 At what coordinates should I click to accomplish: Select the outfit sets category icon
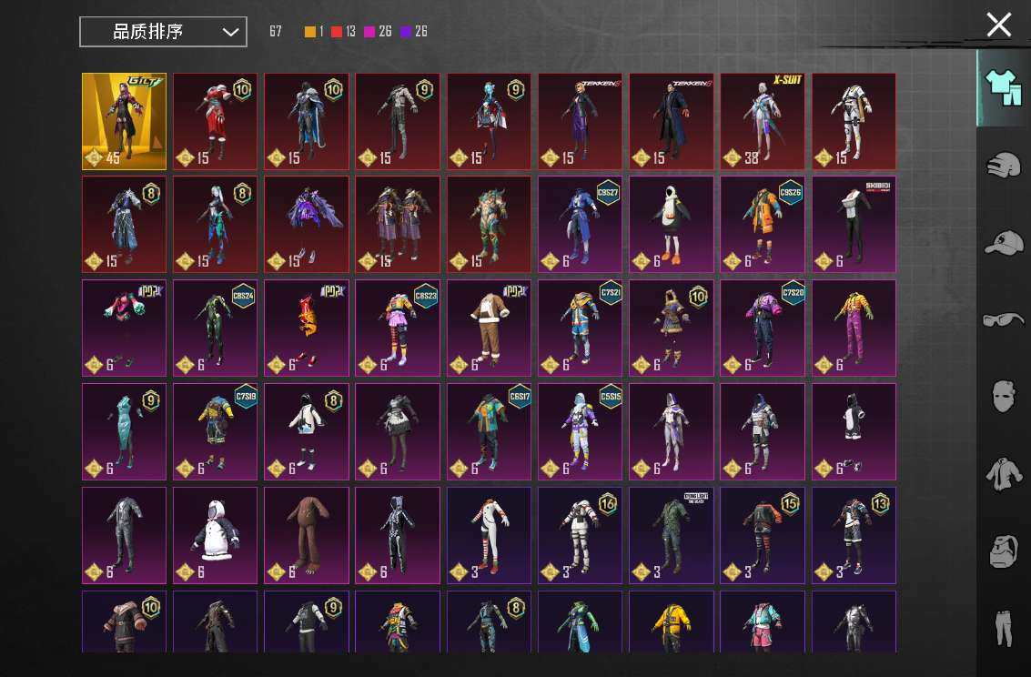pos(1004,88)
